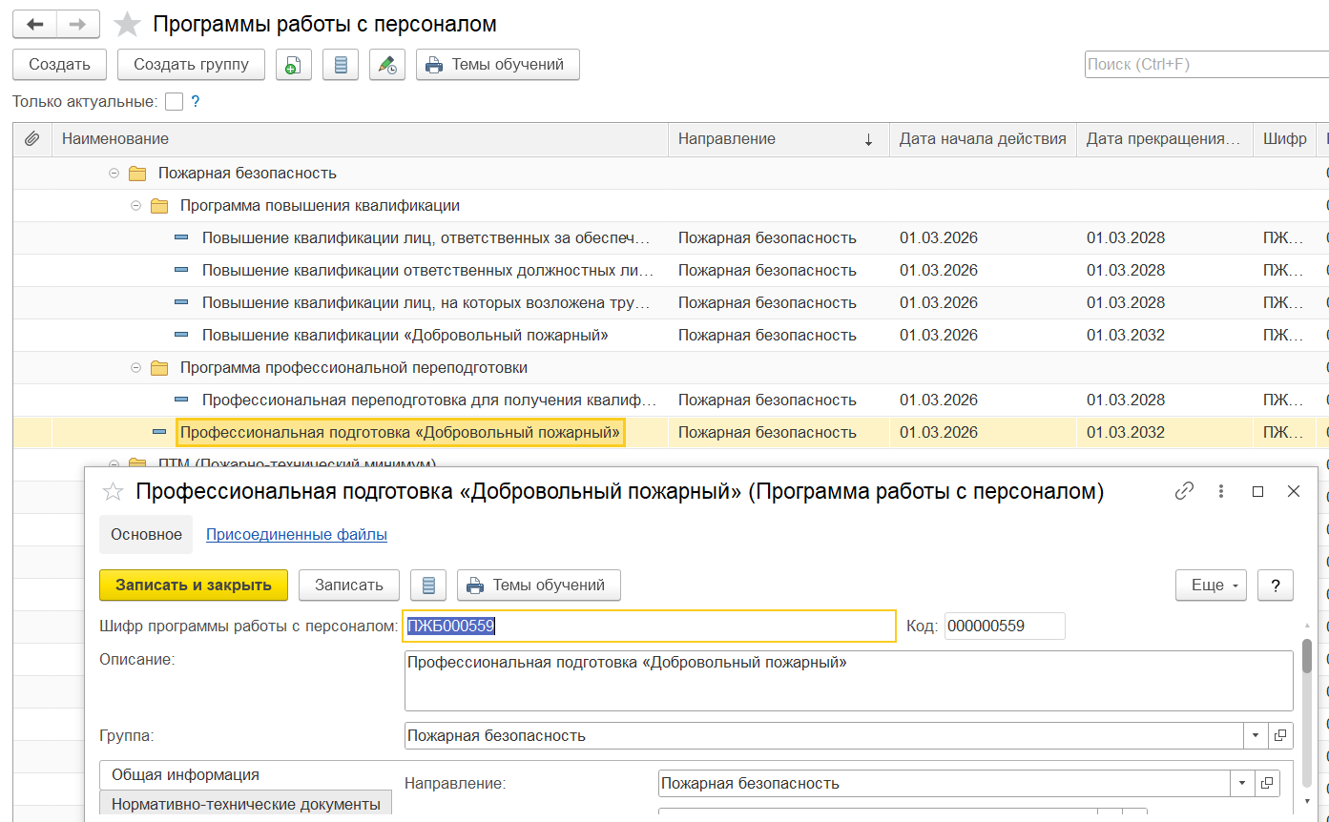The width and height of the screenshot is (1329, 822).
Task: Open the Группа field linked item icon
Action: [x=1280, y=735]
